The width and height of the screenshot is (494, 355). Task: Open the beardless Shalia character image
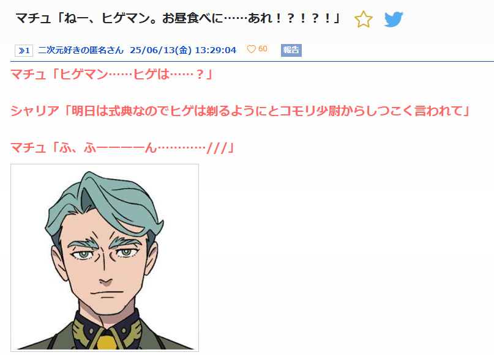[x=105, y=257]
